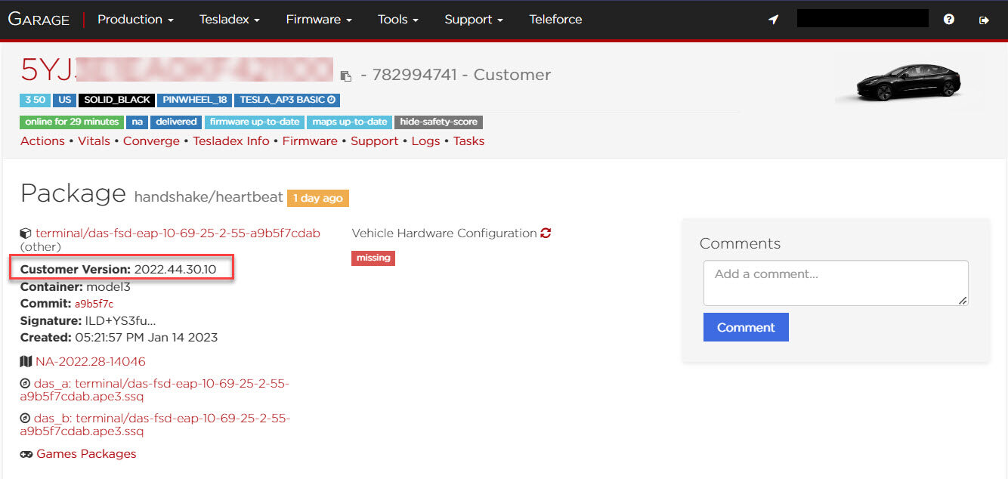Expand the Production dropdown menu
The width and height of the screenshot is (1008, 479).
click(x=135, y=20)
